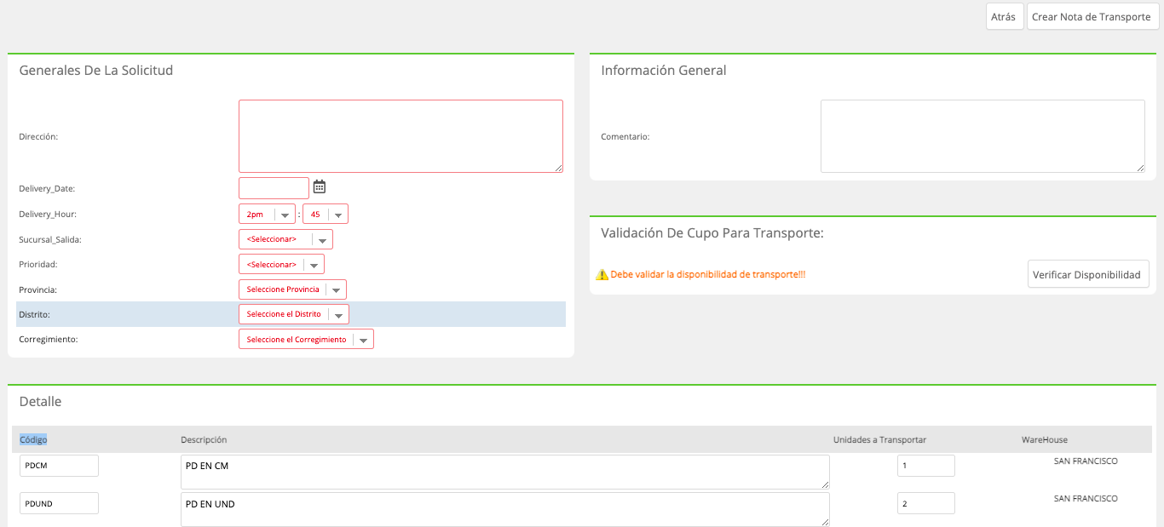Viewport: 1164px width, 527px height.
Task: Click the Provincia field label
Action: coord(37,290)
